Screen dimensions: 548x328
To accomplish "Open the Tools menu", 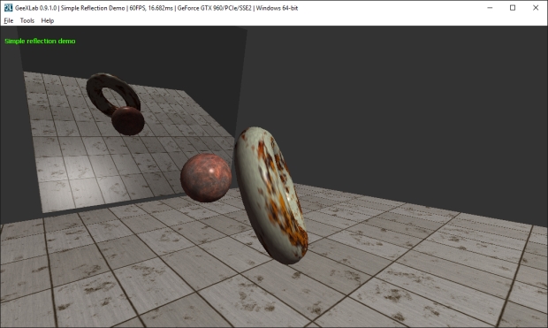I will [x=27, y=20].
